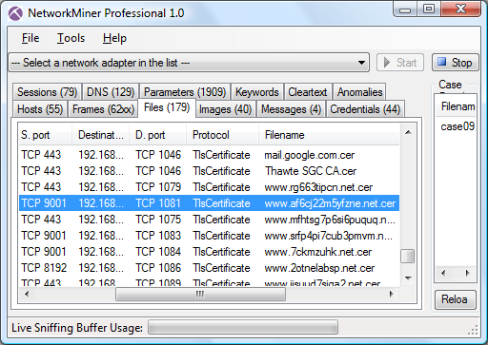Select the www.7ckmzuhk.net.cer file row
Image resolution: width=488 pixels, height=345 pixels.
(209, 252)
